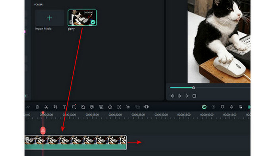
Task: Click the speed adjustment icon
Action: pyautogui.click(x=83, y=107)
